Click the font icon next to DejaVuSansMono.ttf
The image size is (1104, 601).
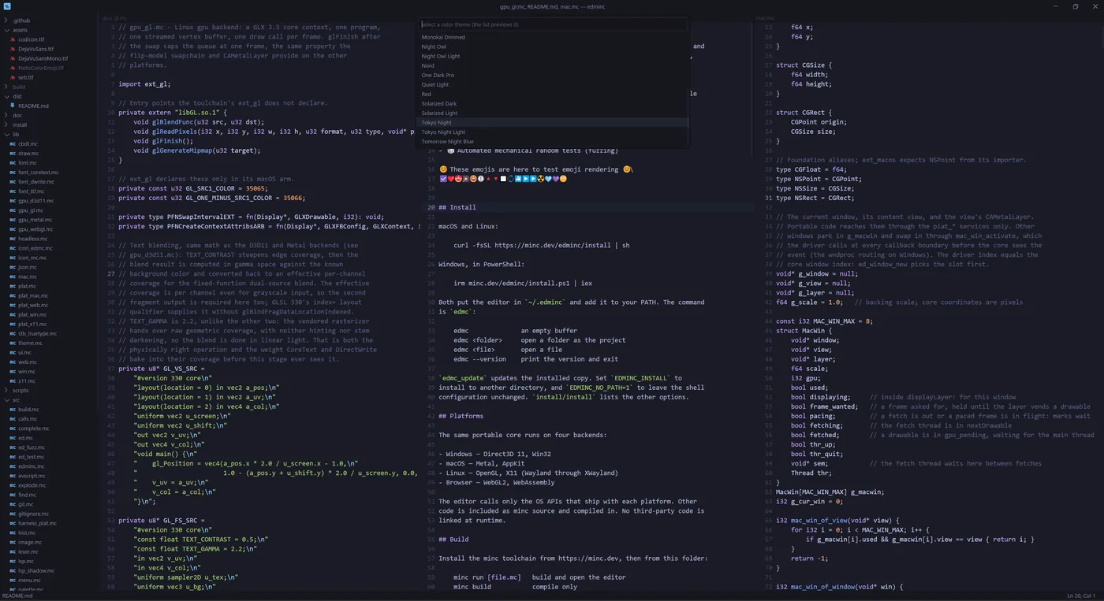13,58
